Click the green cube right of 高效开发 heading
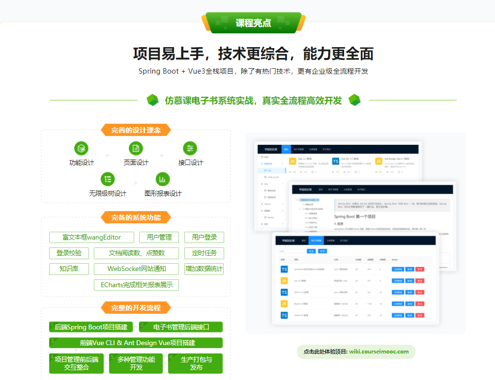Viewport: 495px width, 380px height. click(x=354, y=100)
